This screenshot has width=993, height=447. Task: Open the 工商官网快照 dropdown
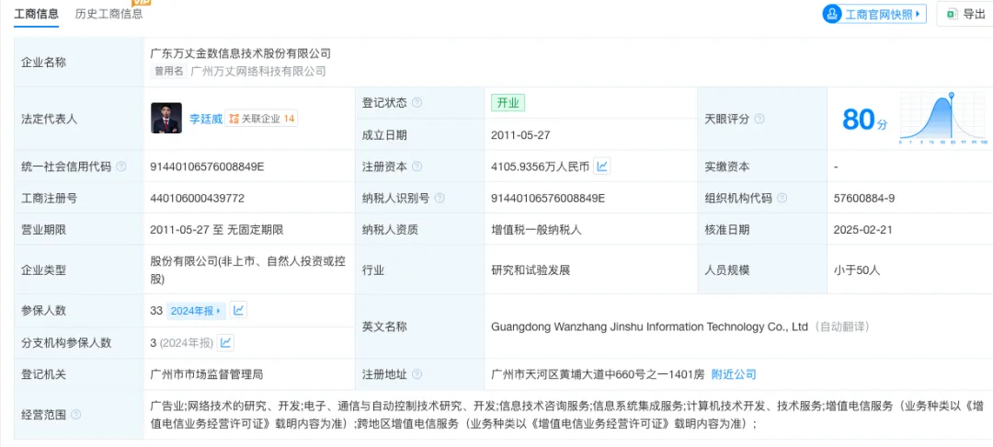tap(874, 14)
